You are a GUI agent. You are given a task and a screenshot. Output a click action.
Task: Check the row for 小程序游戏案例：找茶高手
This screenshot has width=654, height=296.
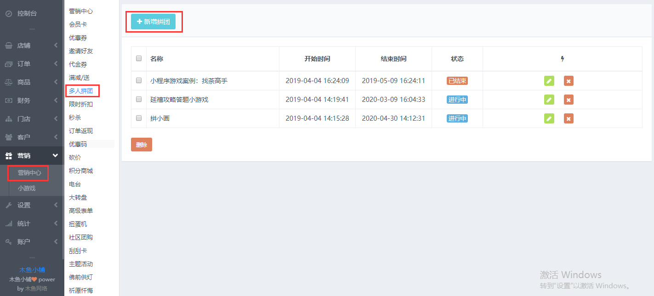coord(138,81)
